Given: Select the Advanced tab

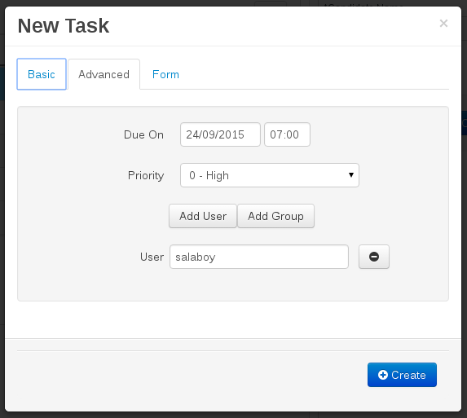Looking at the screenshot, I should click(x=104, y=74).
